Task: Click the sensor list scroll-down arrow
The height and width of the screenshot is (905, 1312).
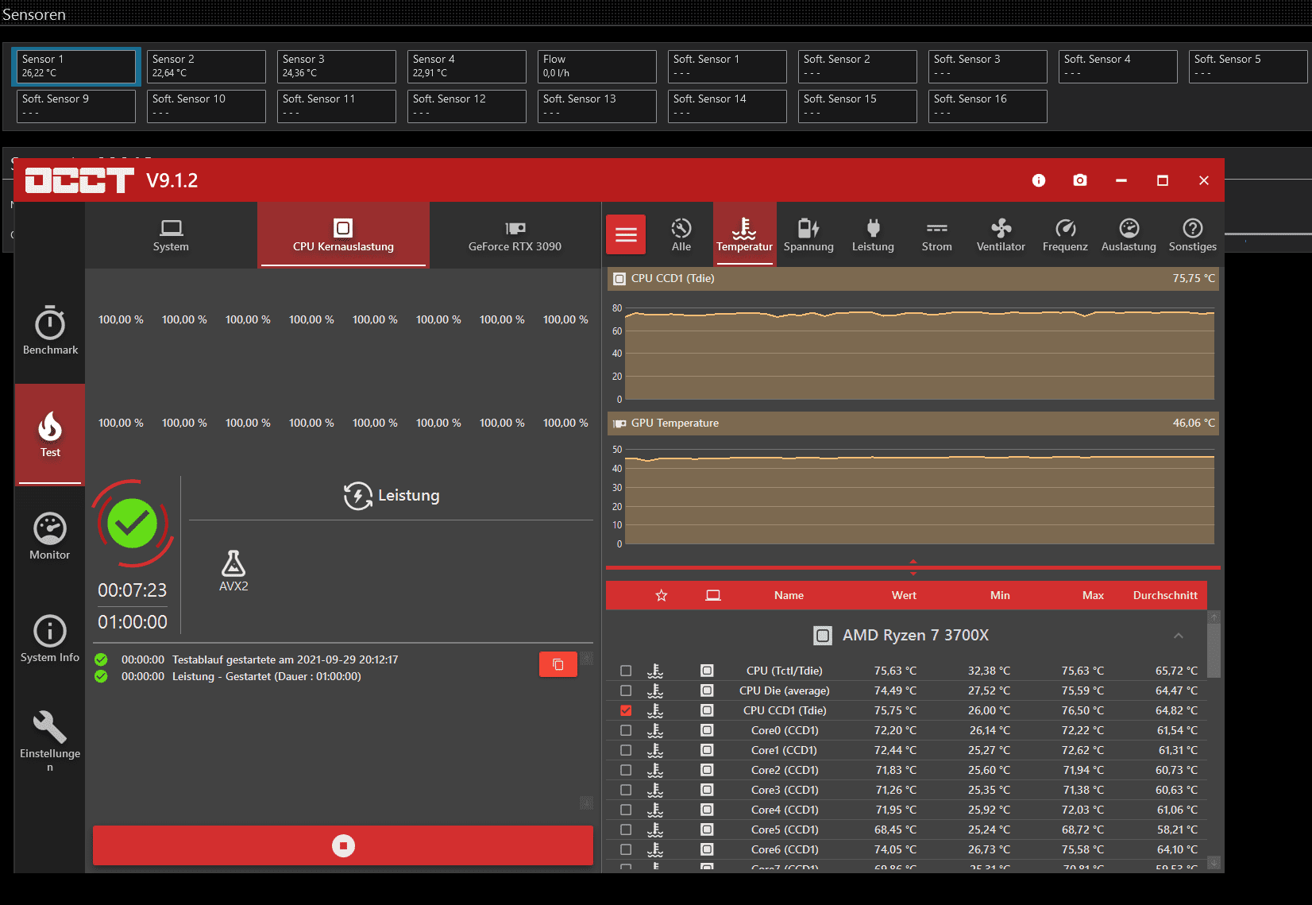Action: point(1214,862)
